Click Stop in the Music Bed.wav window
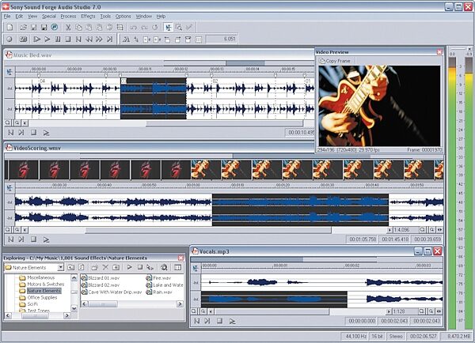The image size is (475, 343). (33, 133)
